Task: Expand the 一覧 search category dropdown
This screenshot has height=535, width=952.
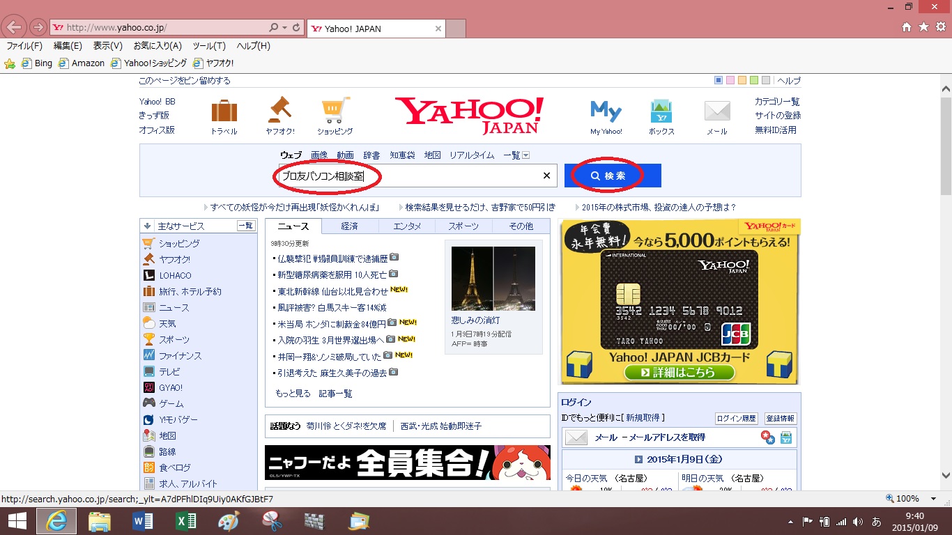Action: [x=526, y=155]
